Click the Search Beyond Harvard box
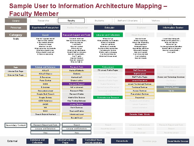 (x=45, y=114)
